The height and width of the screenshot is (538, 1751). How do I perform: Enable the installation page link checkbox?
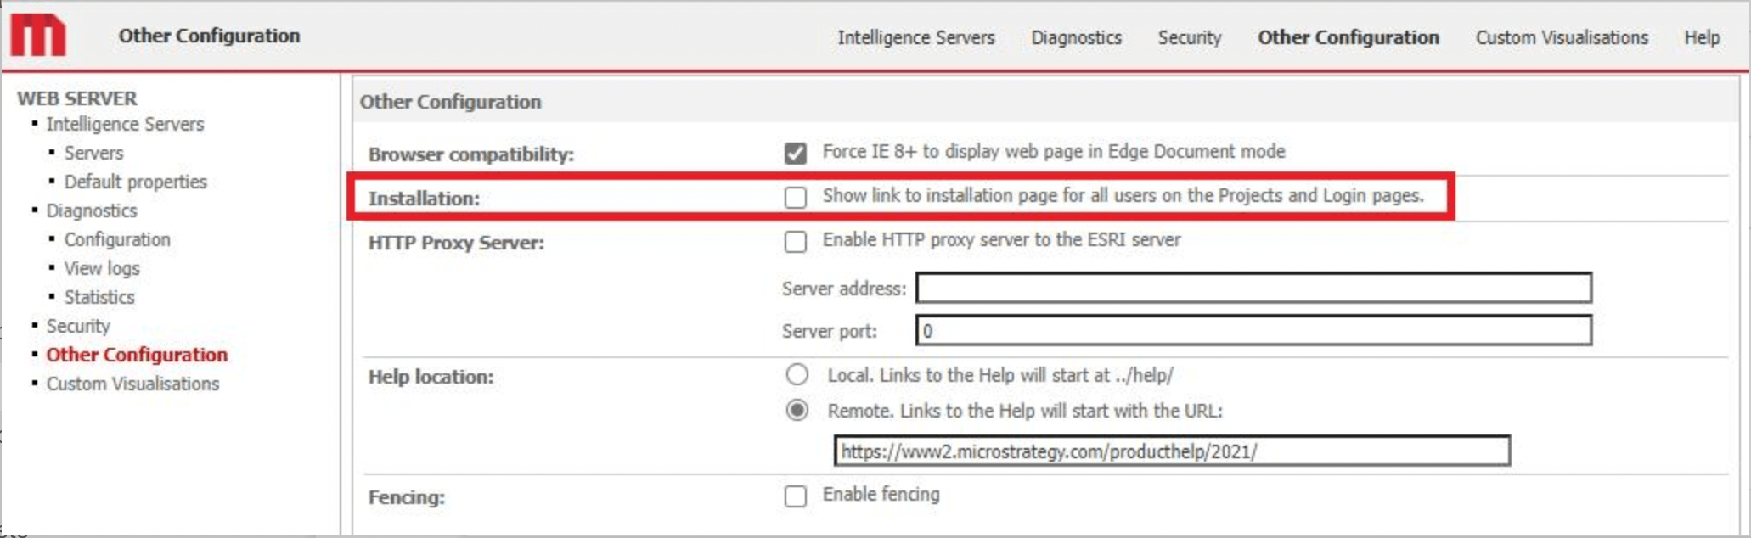click(795, 198)
